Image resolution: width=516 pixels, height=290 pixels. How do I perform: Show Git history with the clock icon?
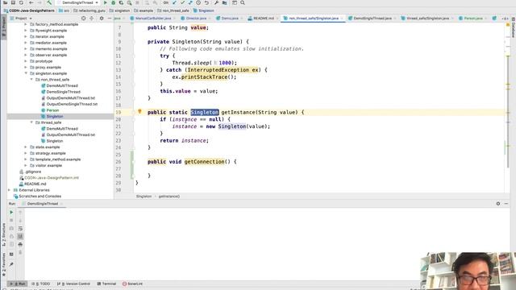198,2
